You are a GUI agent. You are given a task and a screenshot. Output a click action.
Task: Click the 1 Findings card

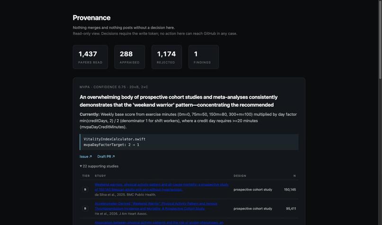203,57
